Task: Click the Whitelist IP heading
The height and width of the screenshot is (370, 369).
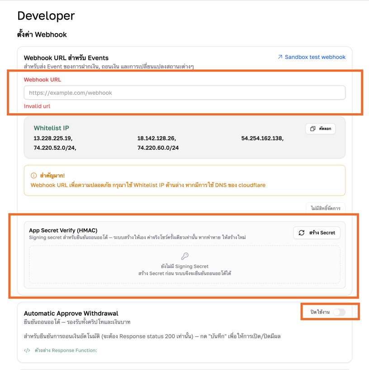Action: tap(52, 128)
